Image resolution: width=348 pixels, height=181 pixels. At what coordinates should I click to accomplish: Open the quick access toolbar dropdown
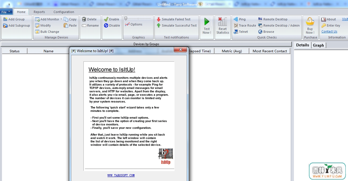click(x=9, y=5)
